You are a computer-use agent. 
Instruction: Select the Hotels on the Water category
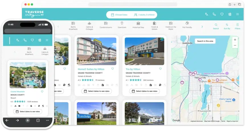click(x=171, y=26)
